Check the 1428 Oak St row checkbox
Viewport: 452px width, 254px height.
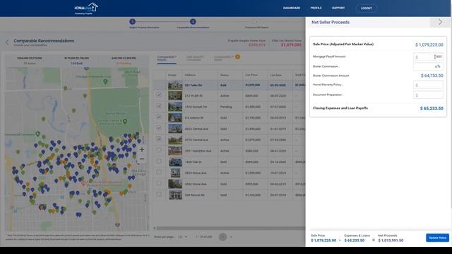pos(159,161)
